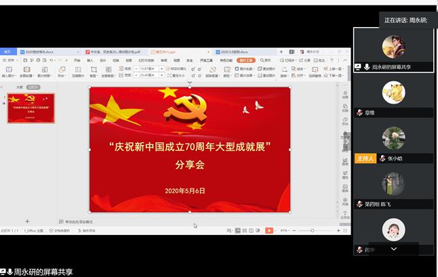The height and width of the screenshot is (277, 438).
Task: Click the picture Color (颜色) icon
Action: pyautogui.click(x=227, y=70)
